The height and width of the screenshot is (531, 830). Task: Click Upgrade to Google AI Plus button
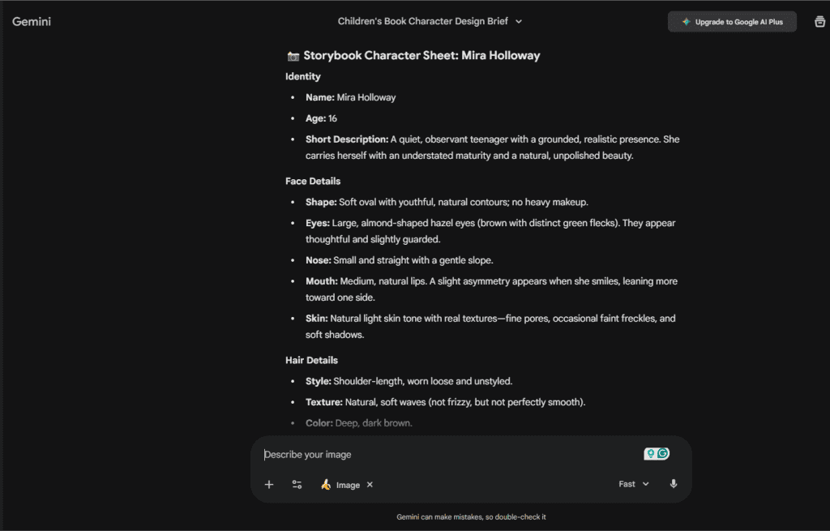click(732, 22)
